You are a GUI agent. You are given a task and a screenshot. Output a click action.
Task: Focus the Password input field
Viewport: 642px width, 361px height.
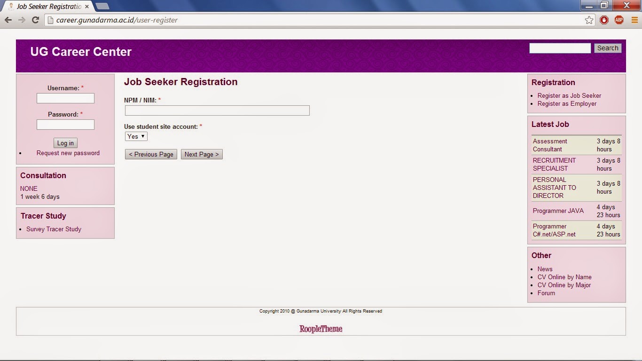click(65, 125)
